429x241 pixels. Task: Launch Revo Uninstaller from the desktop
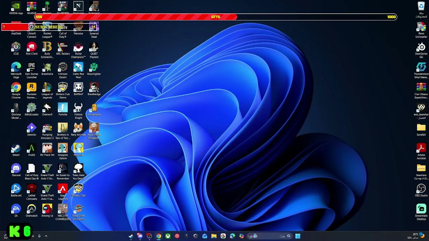421,30
